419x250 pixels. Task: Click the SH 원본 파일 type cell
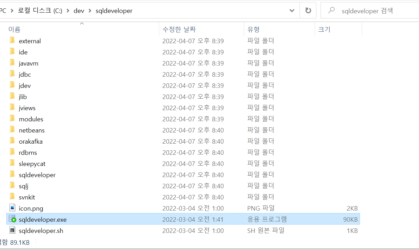pyautogui.click(x=266, y=230)
